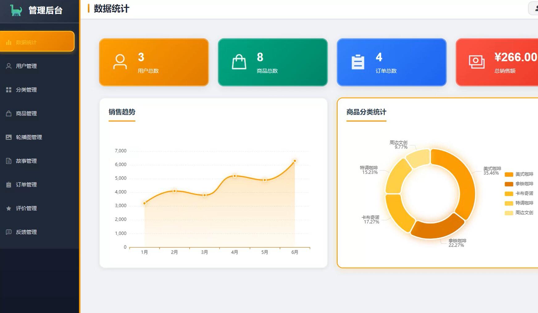538x313 pixels.
Task: Click the user icon on the orange 用户总数 card
Action: click(x=120, y=62)
